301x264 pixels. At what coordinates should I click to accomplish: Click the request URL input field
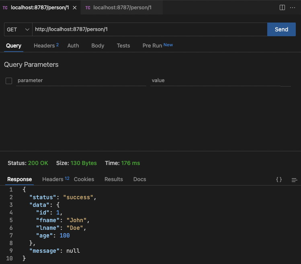149,29
